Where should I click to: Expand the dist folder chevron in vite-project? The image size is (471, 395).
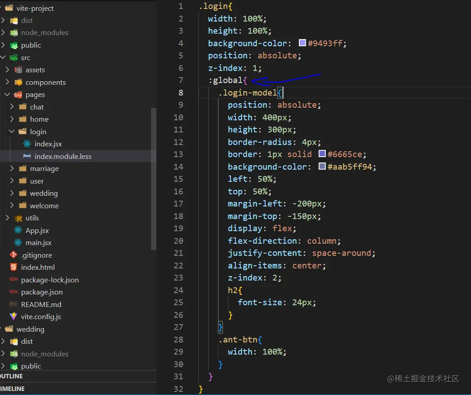[3, 20]
